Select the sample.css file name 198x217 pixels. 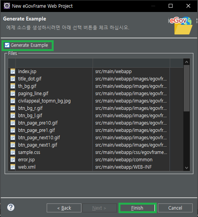click(x=29, y=152)
